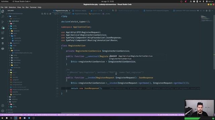The image size is (215, 120).
Task: Switch to RegisterAction.php editor tab
Action: click(61, 11)
